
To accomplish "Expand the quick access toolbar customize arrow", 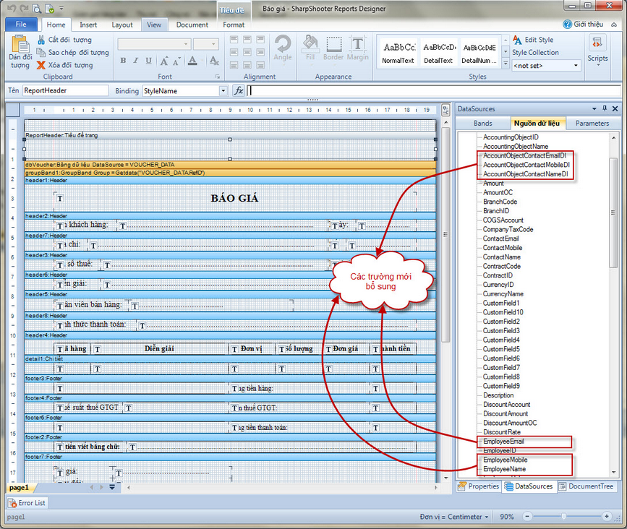I will click(x=61, y=9).
